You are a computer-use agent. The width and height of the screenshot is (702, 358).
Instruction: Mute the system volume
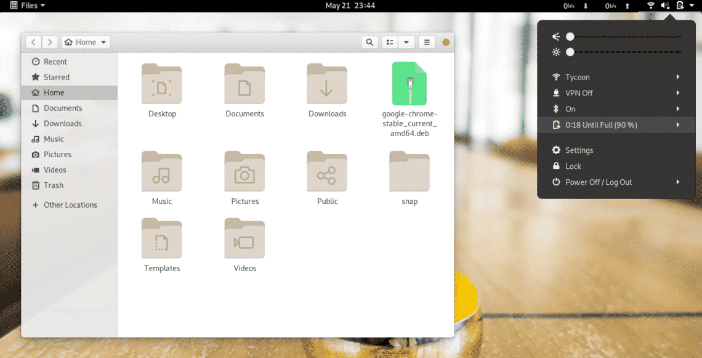tap(556, 36)
